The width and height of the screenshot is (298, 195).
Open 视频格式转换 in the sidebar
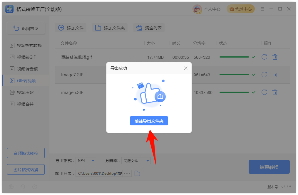tap(26, 46)
